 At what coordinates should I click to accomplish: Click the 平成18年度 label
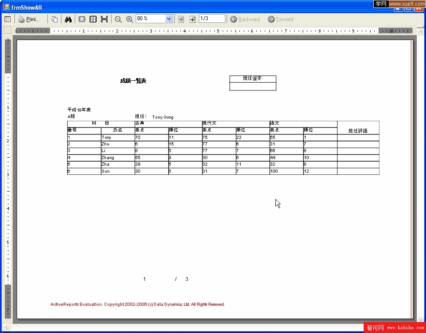(79, 109)
